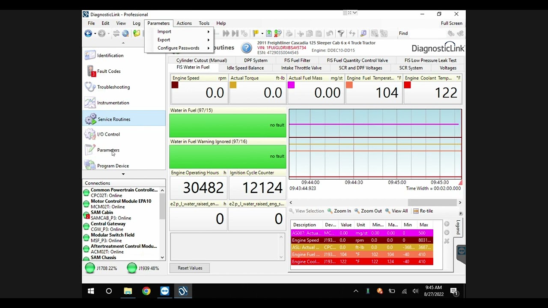The width and height of the screenshot is (548, 308).
Task: Click the printer toolbar icon
Action: [289, 33]
